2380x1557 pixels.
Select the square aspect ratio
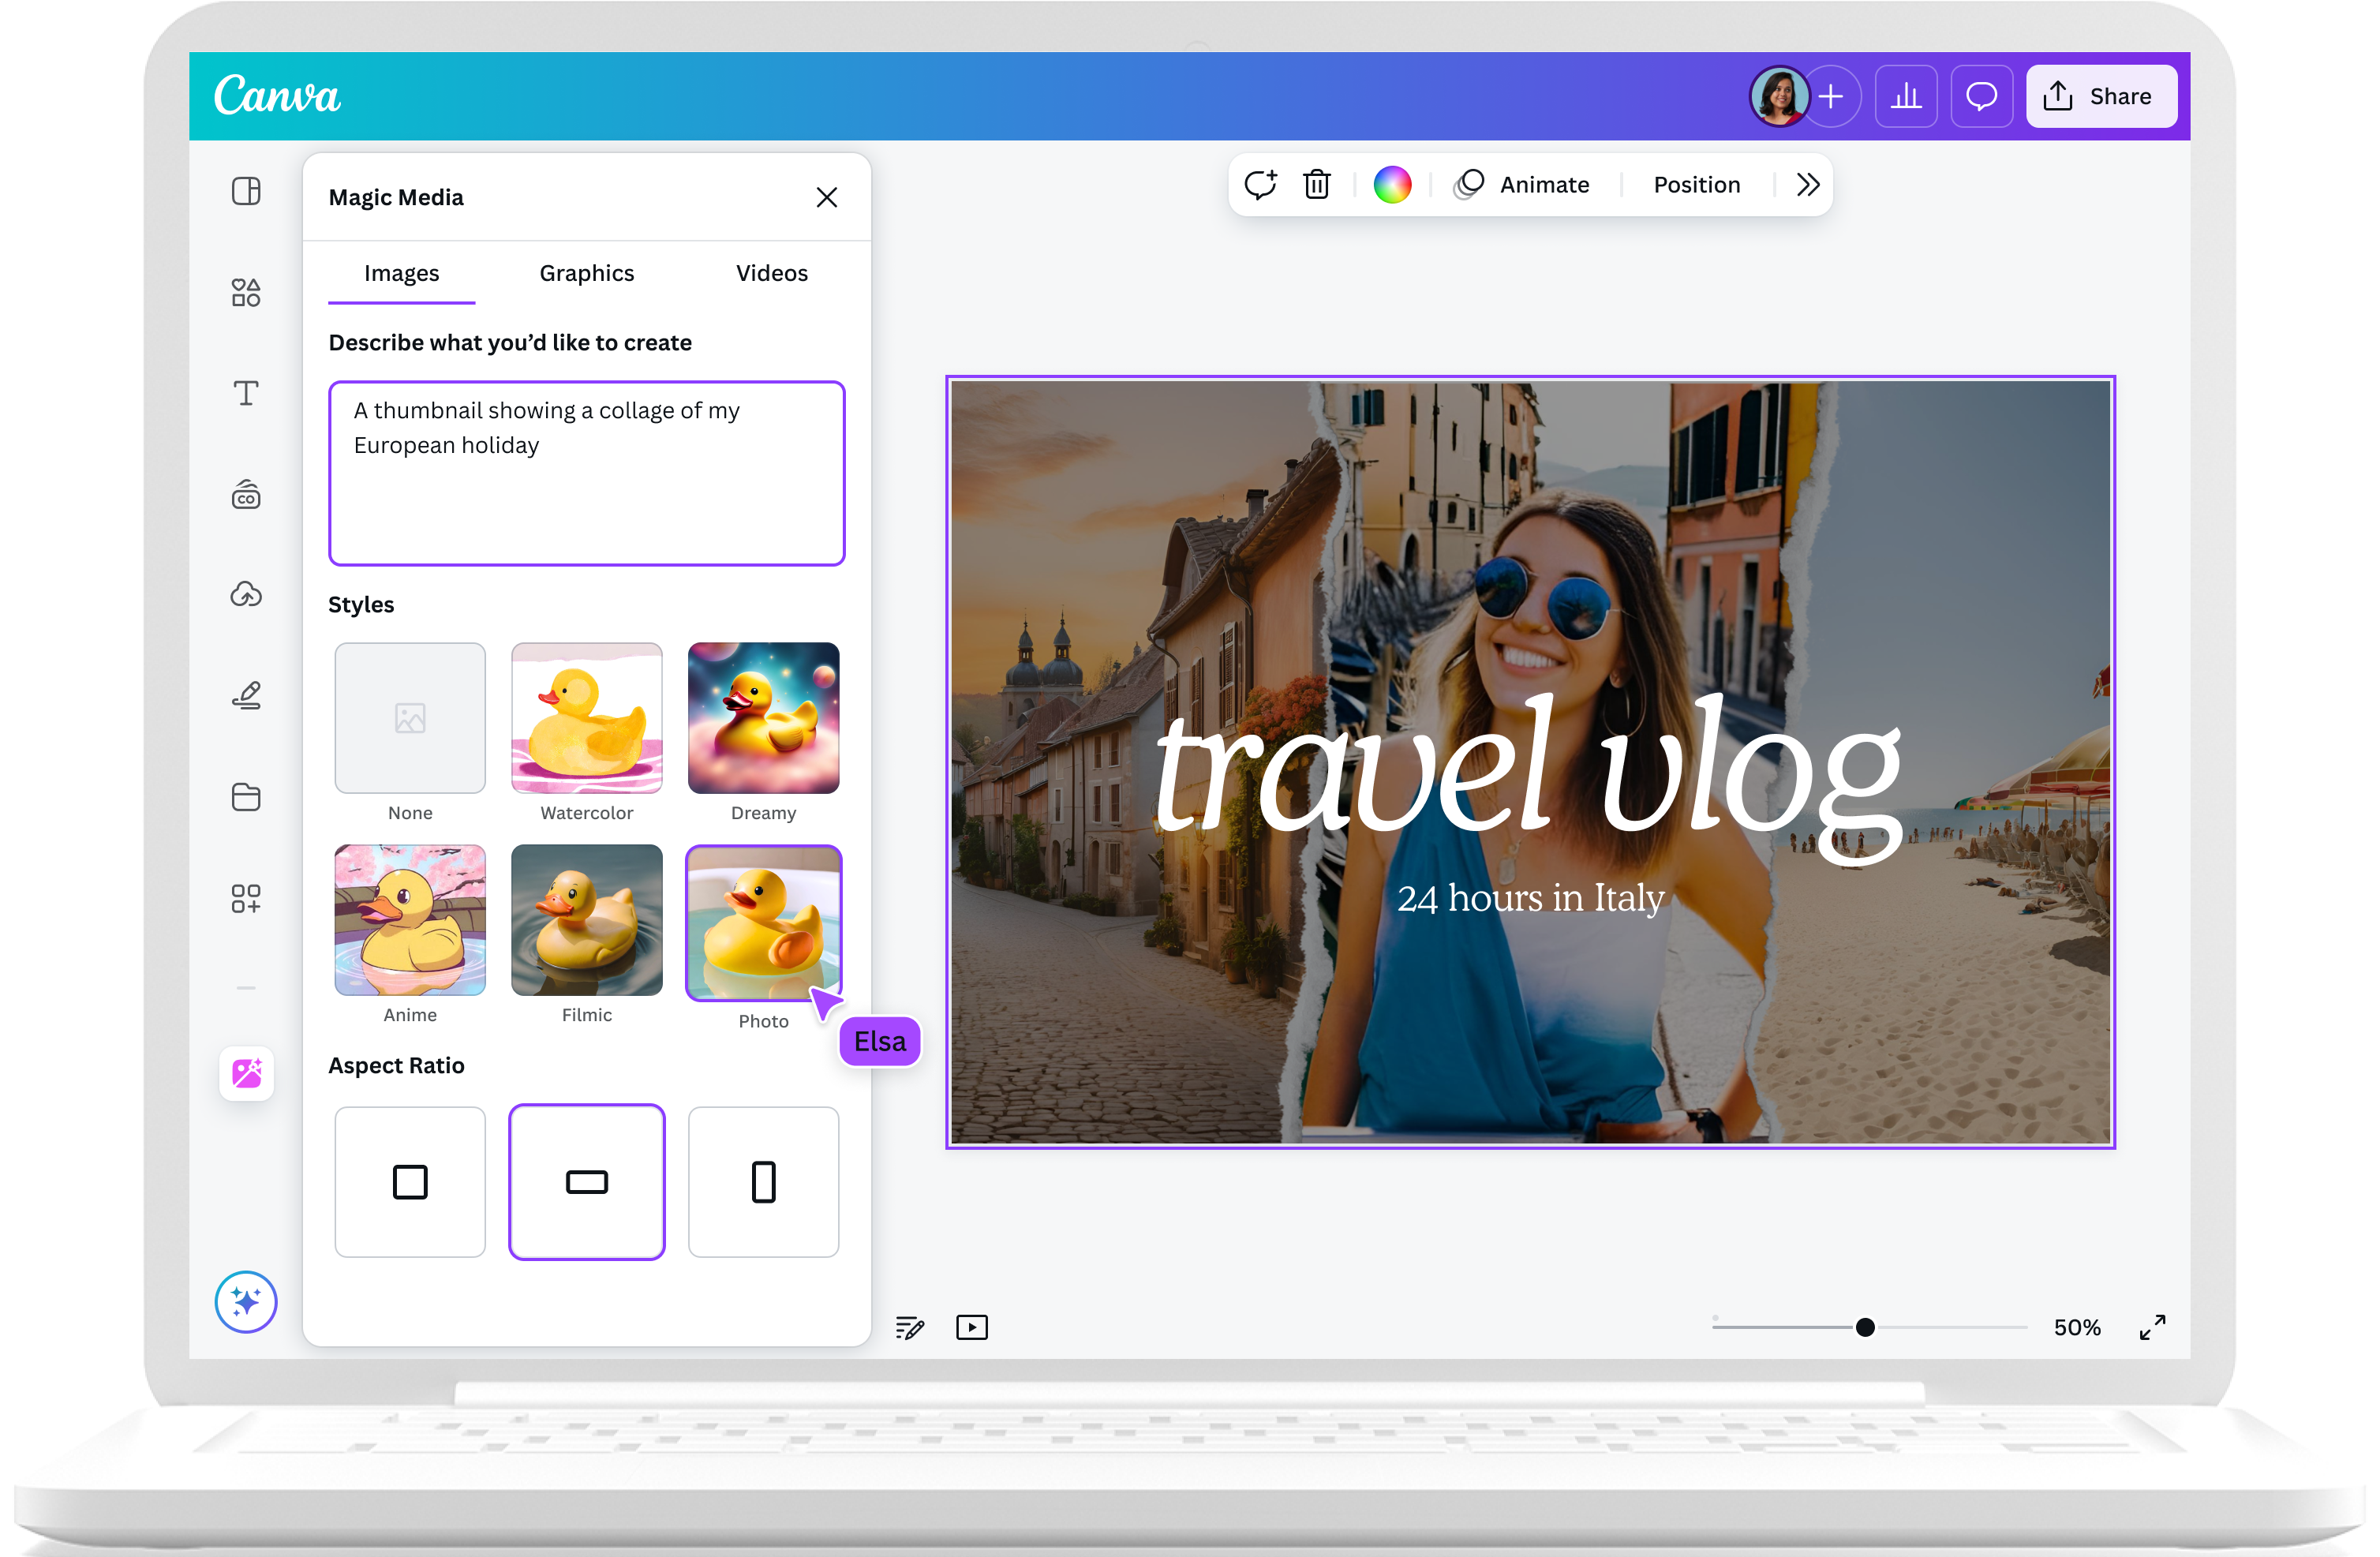[x=410, y=1182]
